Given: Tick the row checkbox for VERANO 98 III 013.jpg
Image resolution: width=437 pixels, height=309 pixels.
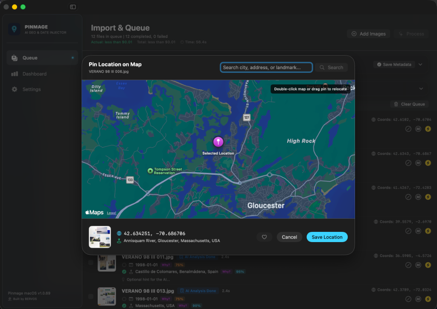Looking at the screenshot, I should tap(90, 297).
